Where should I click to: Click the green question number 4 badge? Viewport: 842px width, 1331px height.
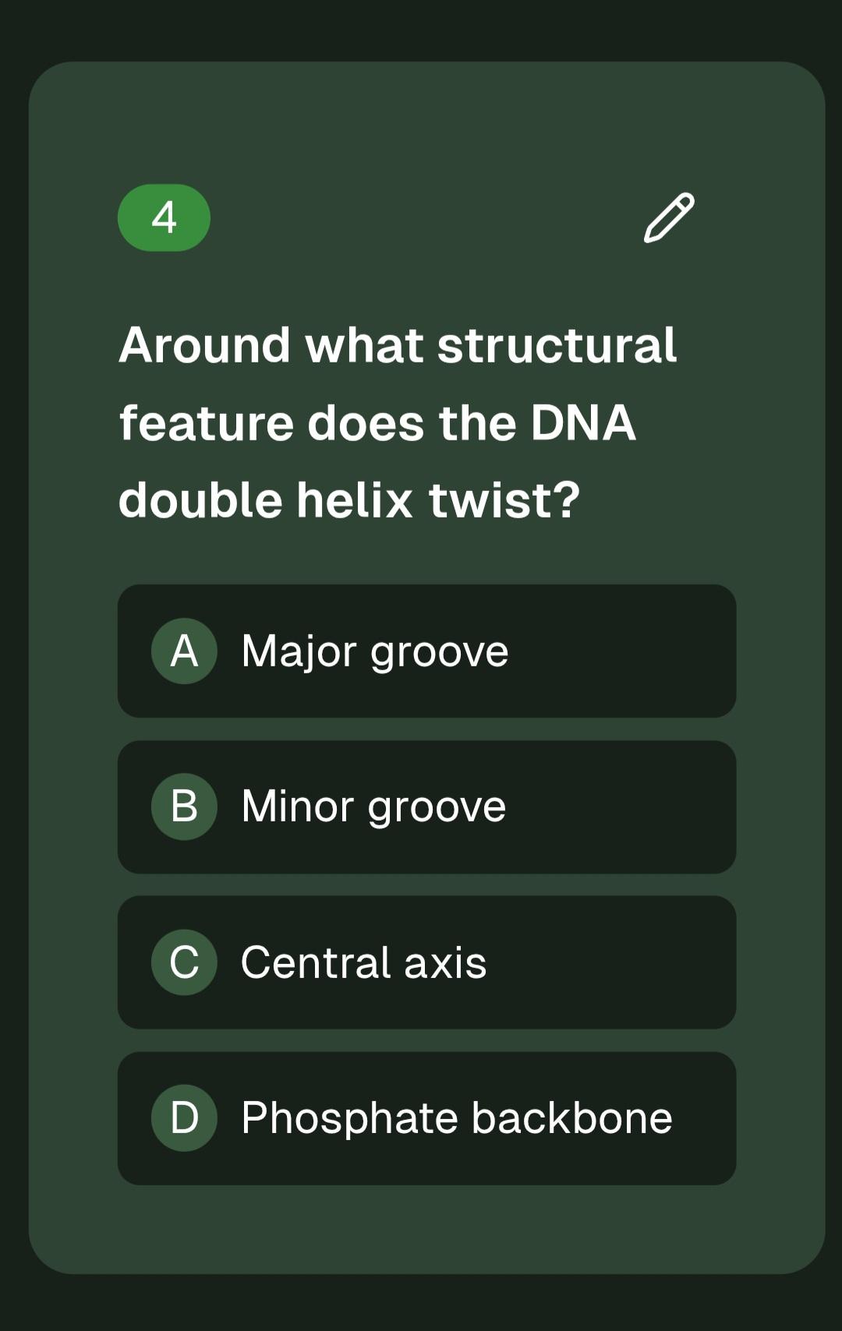pos(164,217)
